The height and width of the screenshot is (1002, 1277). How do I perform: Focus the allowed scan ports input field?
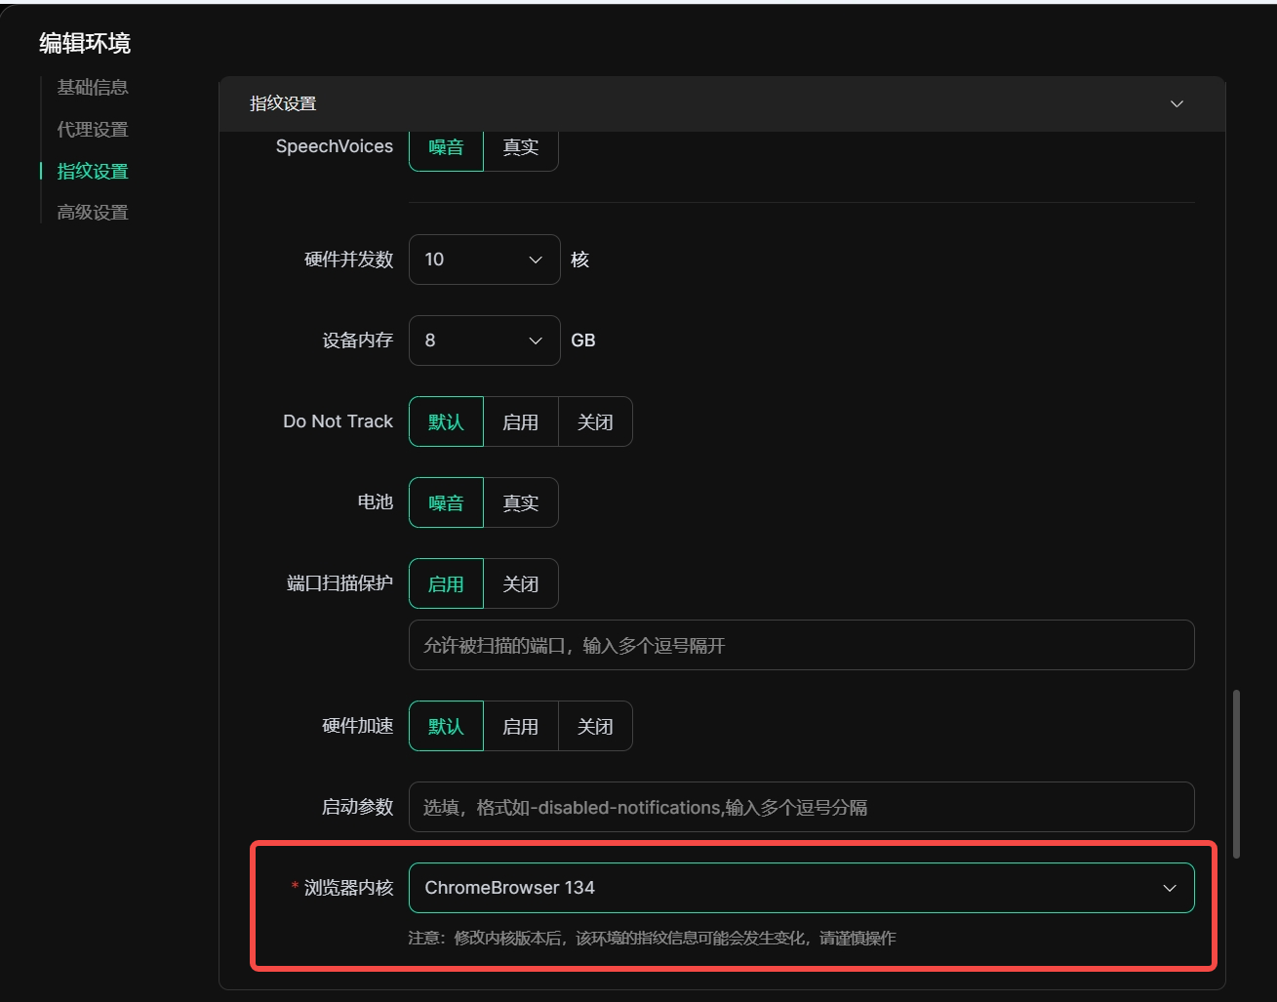coord(802,645)
